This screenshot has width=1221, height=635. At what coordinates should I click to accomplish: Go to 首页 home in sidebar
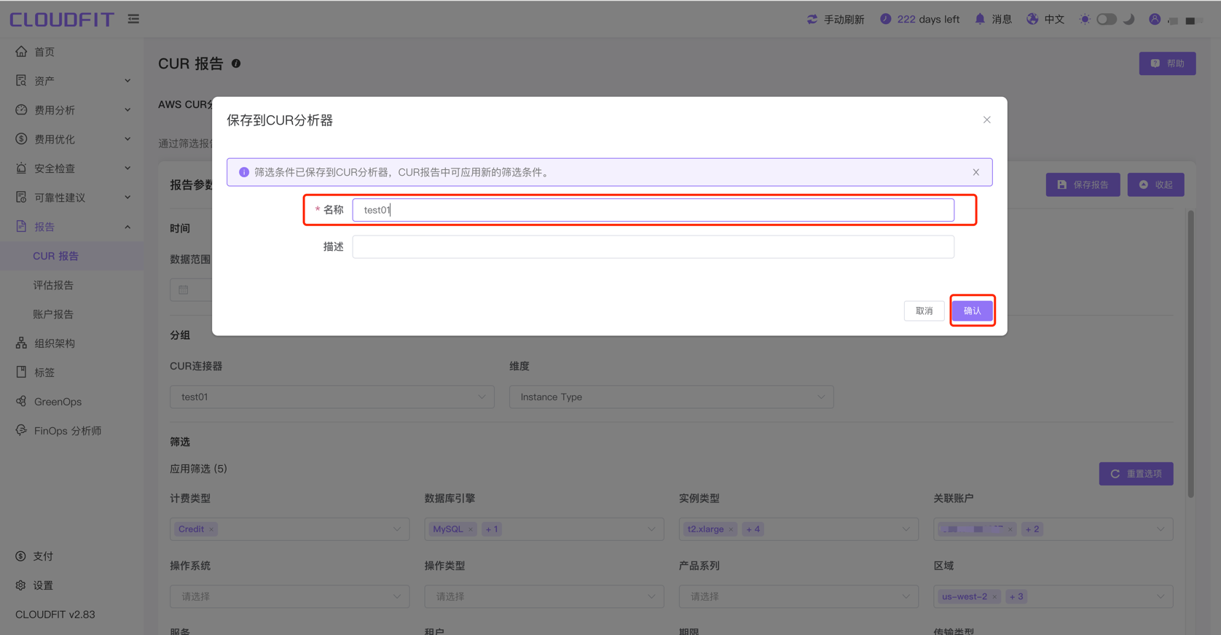(71, 52)
